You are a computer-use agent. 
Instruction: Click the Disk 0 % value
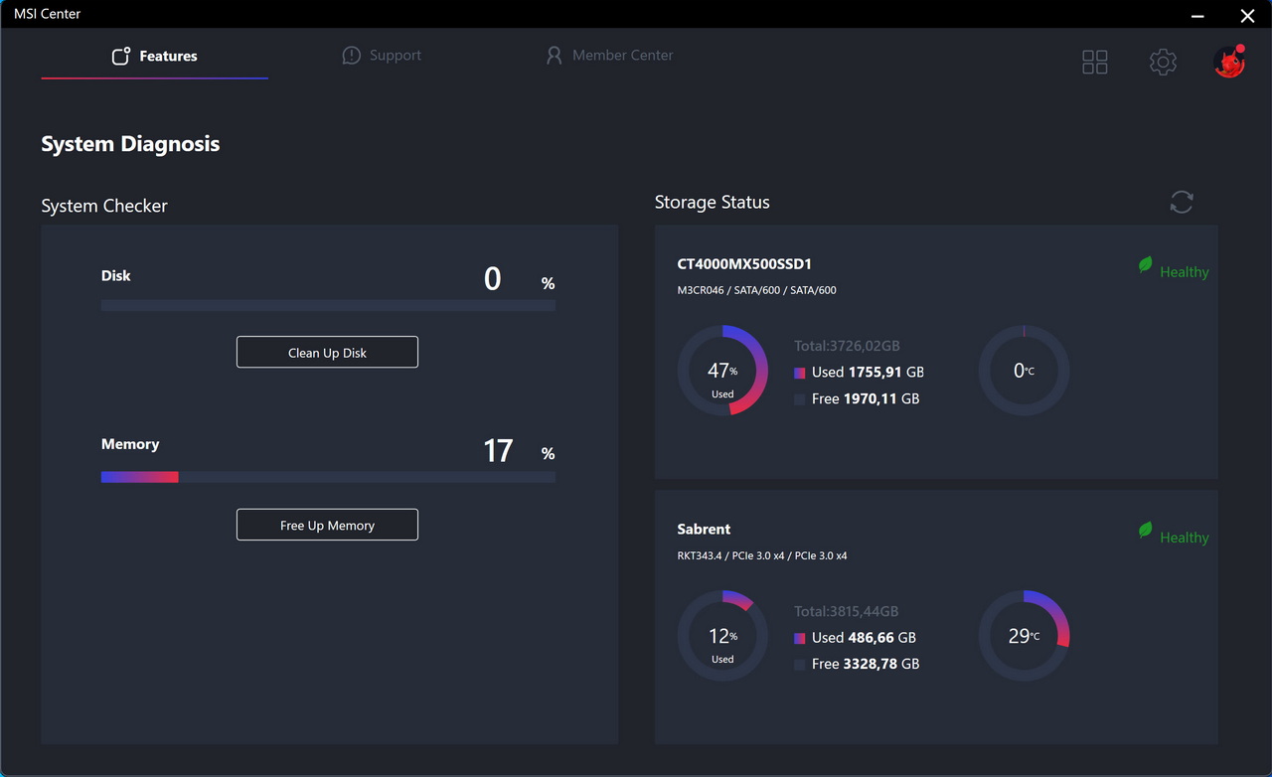click(518, 279)
